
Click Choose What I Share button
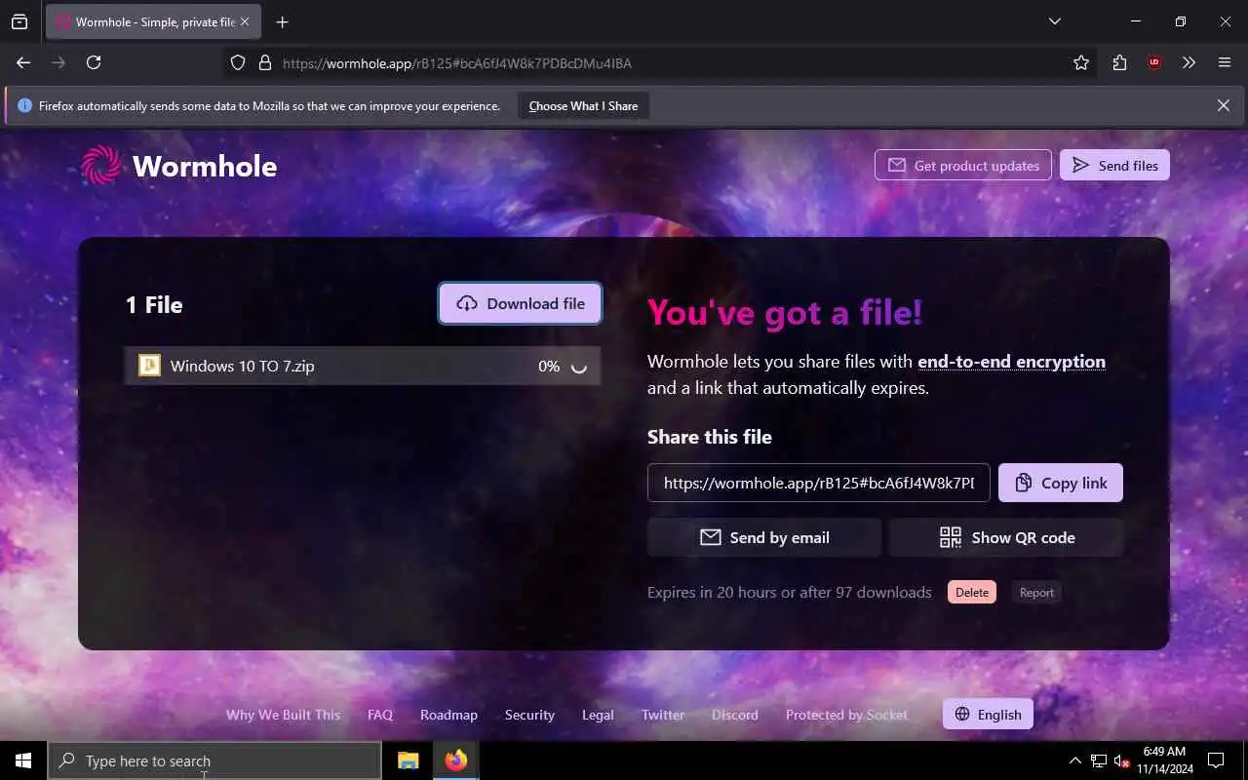point(583,105)
